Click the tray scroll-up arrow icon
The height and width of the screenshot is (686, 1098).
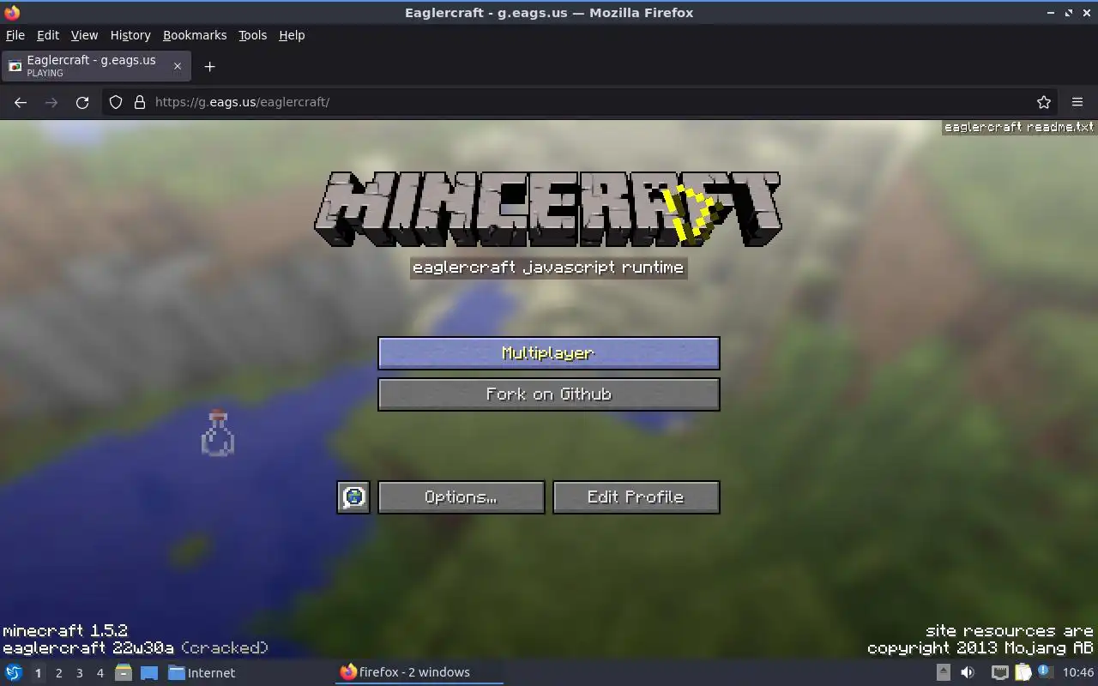(943, 673)
